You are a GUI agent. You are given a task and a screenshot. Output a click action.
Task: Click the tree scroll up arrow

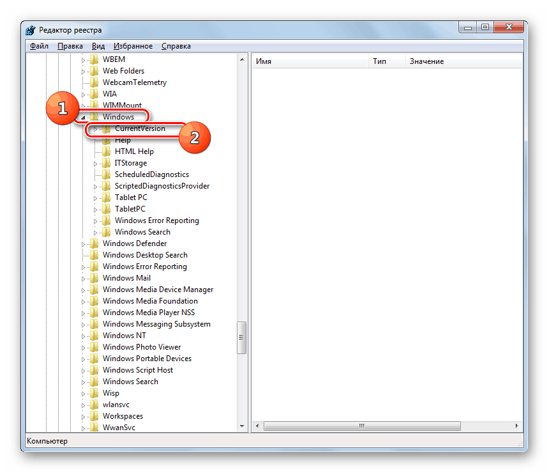tap(242, 59)
